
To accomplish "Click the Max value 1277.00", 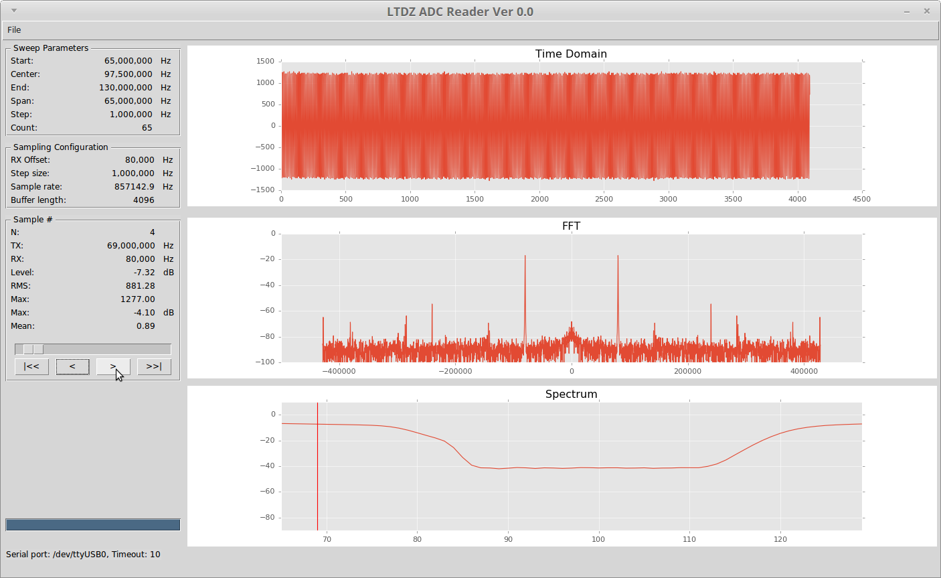I will [x=137, y=299].
